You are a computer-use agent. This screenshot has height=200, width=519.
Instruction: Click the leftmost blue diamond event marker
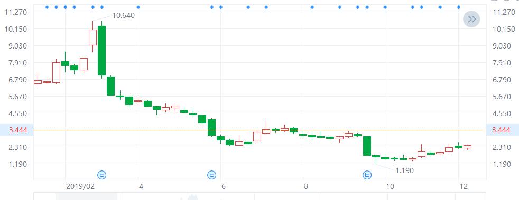pos(47,7)
